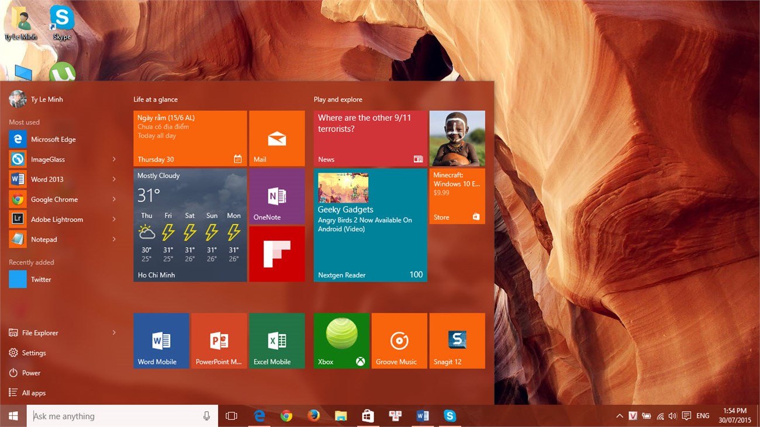Open the News tile about 9/11 terrorists
Viewport: 760px width, 427px height.
pos(370,138)
